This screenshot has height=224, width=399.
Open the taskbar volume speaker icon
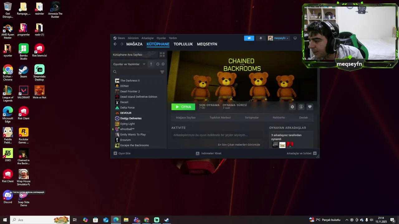click(371, 220)
